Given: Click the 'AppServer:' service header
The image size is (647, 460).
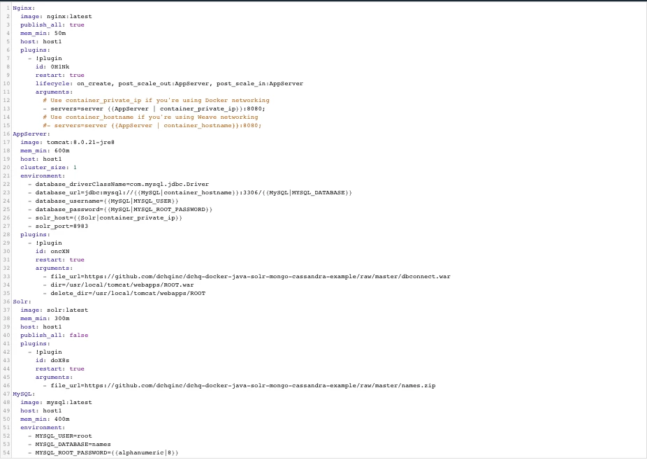Looking at the screenshot, I should pos(31,134).
